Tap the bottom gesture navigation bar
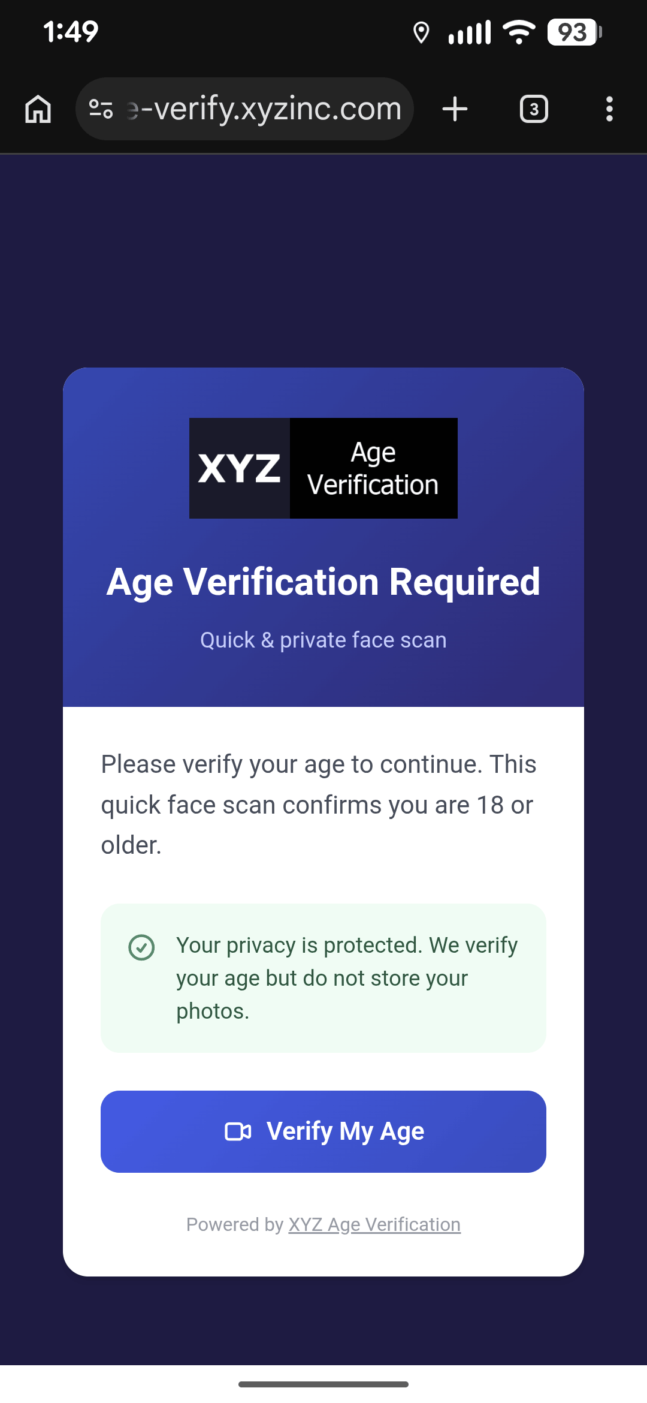The height and width of the screenshot is (1403, 647). tap(323, 1384)
